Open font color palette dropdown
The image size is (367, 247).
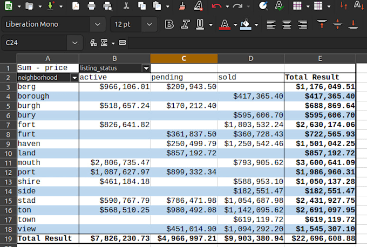click(x=235, y=25)
